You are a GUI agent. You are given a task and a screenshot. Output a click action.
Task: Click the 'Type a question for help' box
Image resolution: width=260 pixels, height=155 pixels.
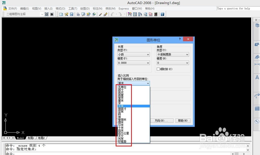pos(238,9)
